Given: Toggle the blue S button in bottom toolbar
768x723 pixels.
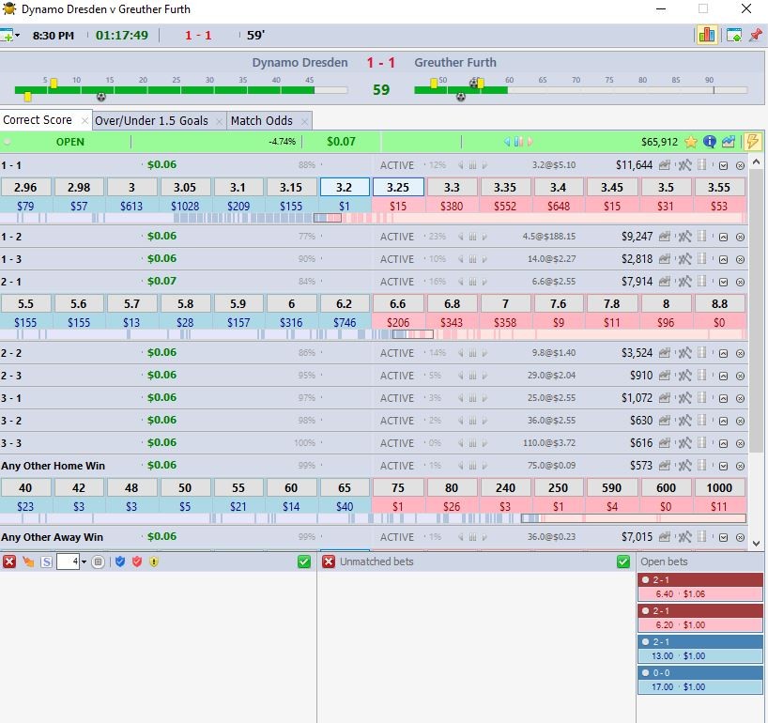Looking at the screenshot, I should (x=45, y=561).
